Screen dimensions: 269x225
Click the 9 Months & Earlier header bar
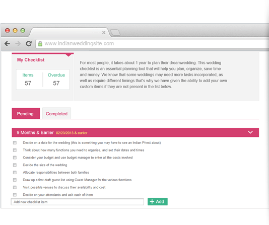(x=135, y=132)
